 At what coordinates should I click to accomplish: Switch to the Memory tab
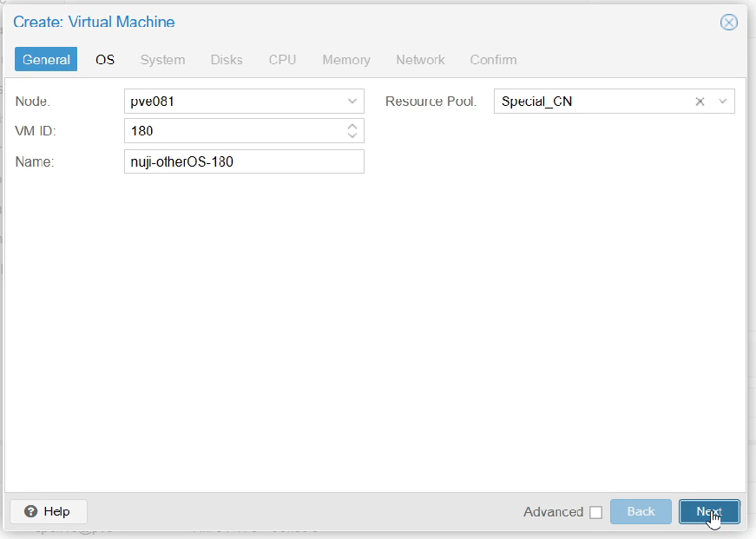pyautogui.click(x=345, y=59)
